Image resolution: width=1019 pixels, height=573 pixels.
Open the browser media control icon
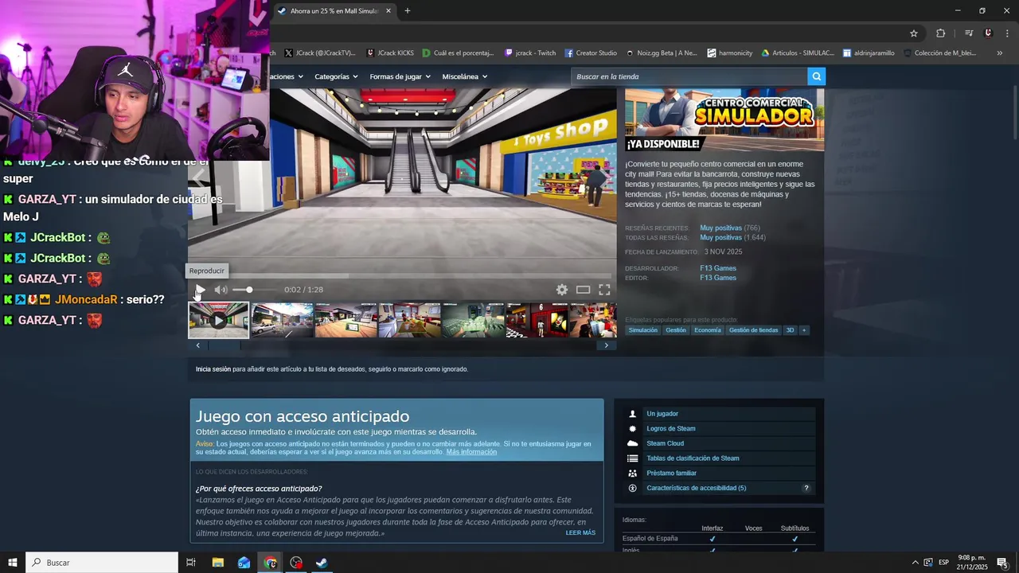969,33
